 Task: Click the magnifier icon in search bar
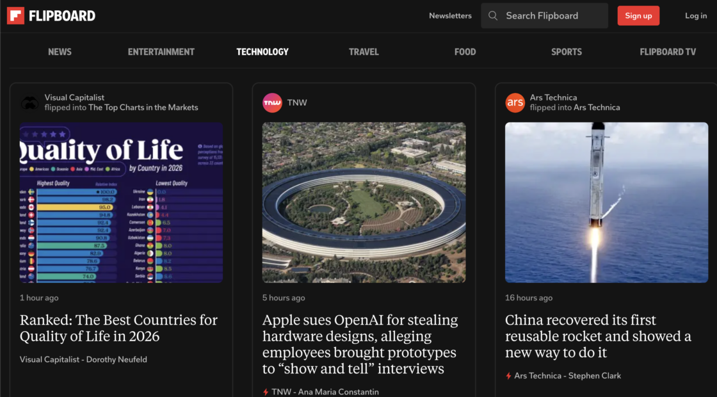492,15
